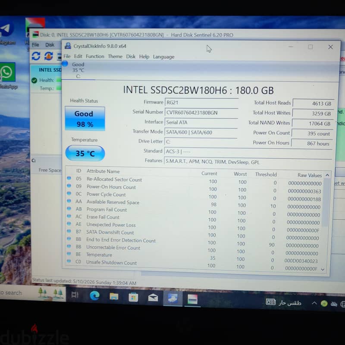
Task: Switch to Hard Disk Sentinel taskbar icon
Action: tap(192, 299)
